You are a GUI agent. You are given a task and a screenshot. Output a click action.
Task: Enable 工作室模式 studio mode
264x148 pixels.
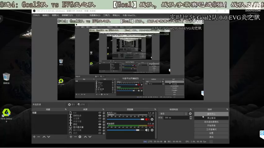point(211,129)
